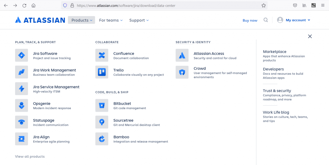329x165 pixels.
Task: Collapse the Products dropdown menu
Action: coord(82,20)
